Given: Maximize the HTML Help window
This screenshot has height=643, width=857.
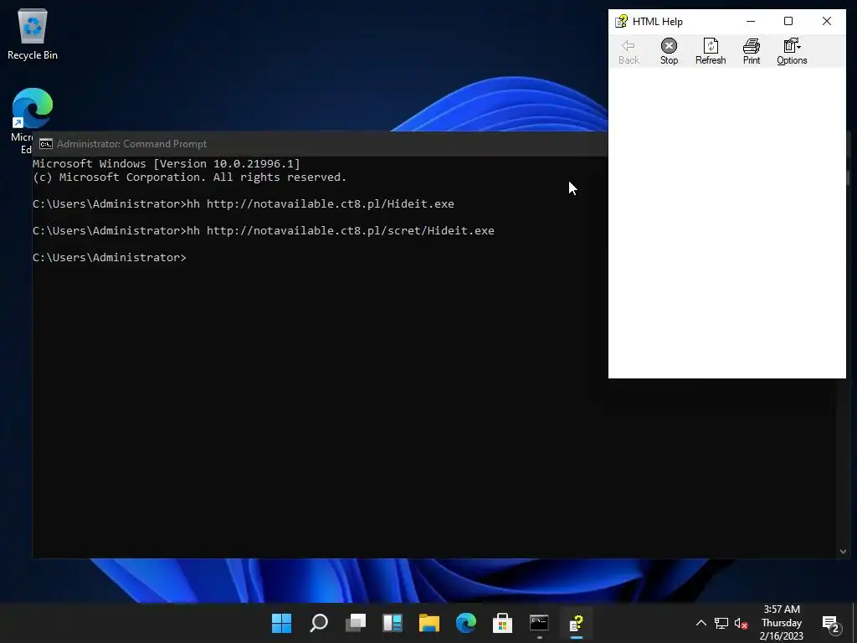Looking at the screenshot, I should (x=788, y=21).
